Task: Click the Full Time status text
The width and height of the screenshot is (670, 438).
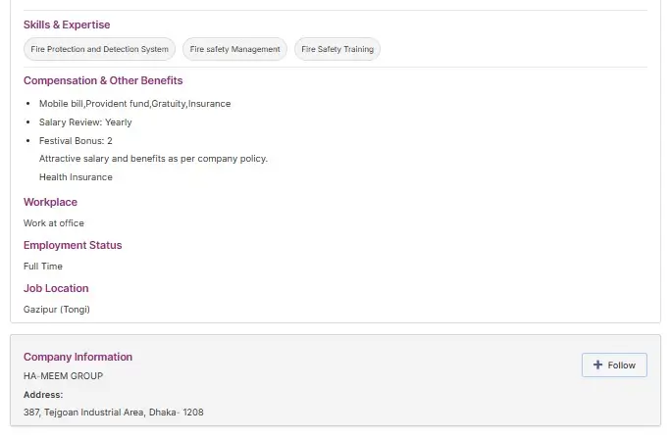Action: 43,267
